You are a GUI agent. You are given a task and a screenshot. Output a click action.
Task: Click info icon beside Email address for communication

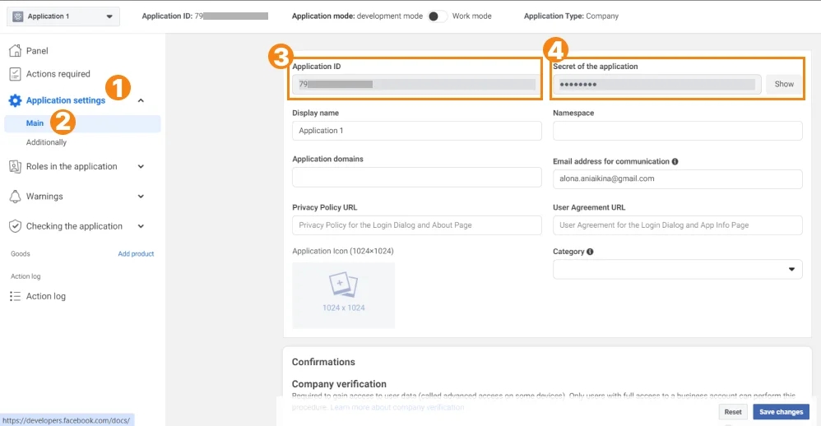pos(675,162)
